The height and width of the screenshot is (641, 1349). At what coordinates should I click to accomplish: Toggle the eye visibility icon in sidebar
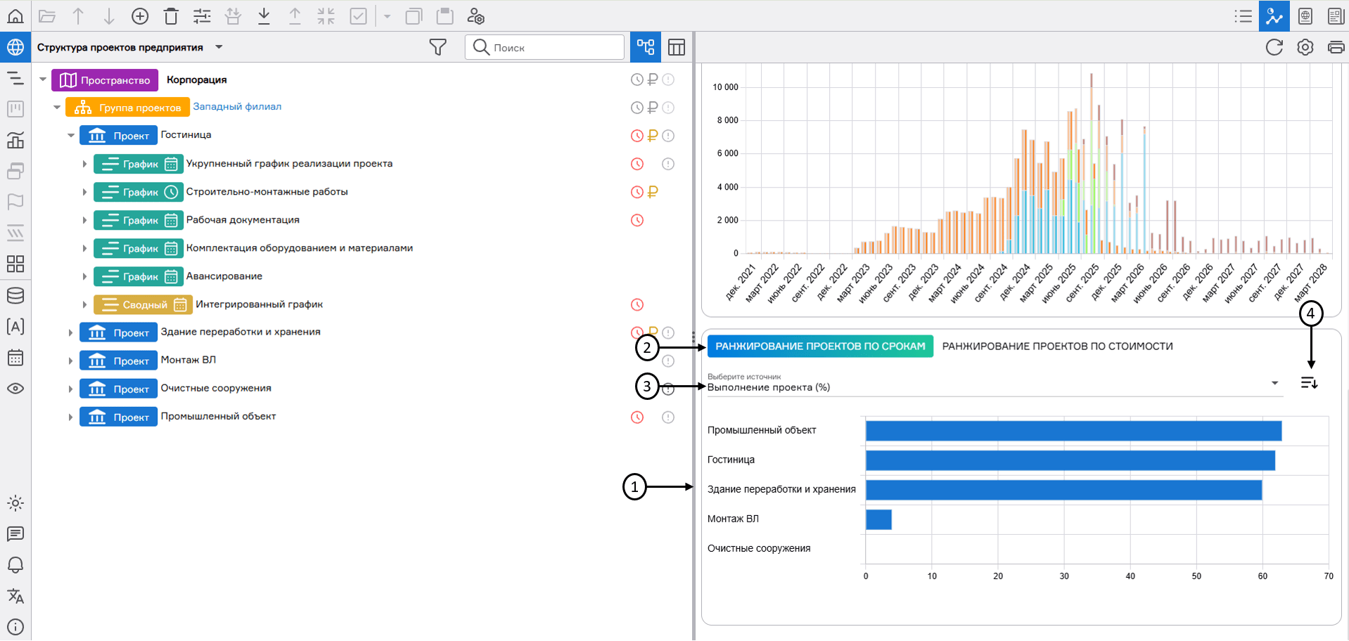pos(15,389)
